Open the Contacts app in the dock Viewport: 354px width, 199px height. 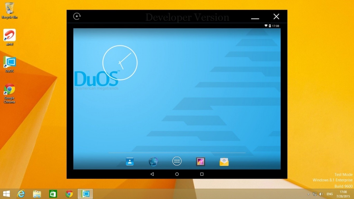[130, 162]
